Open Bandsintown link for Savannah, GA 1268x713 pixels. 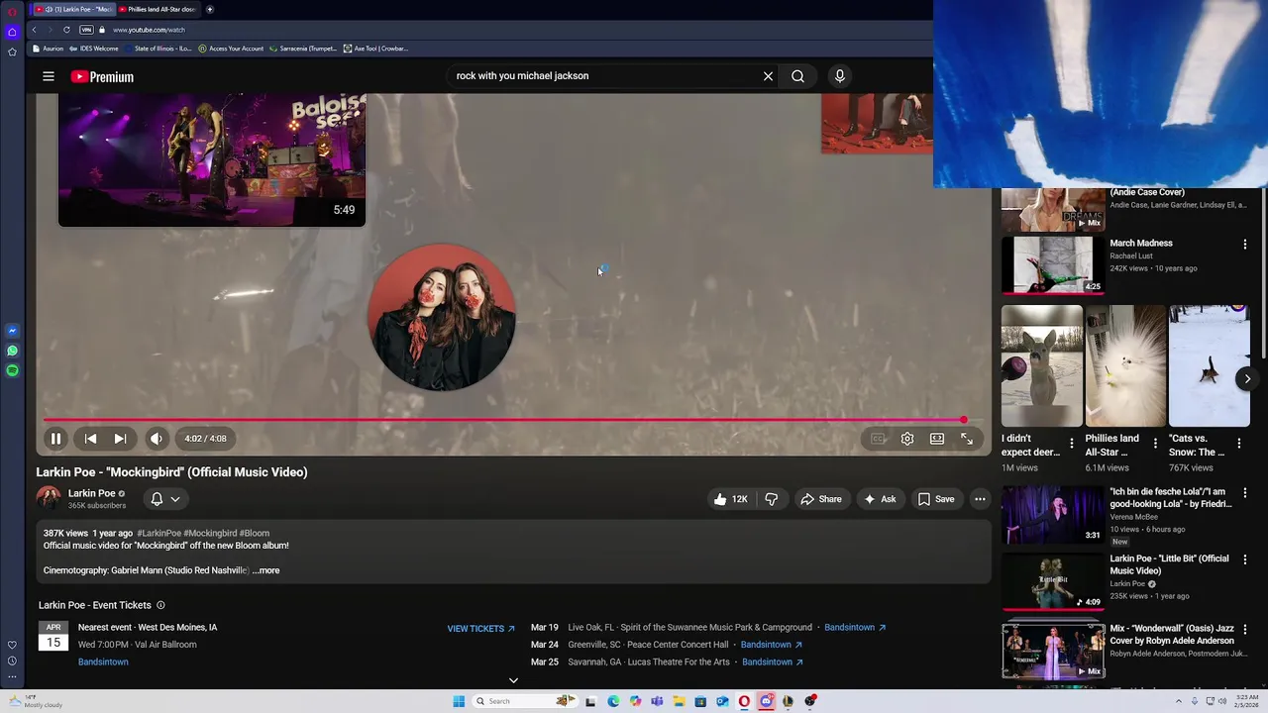[x=772, y=662]
